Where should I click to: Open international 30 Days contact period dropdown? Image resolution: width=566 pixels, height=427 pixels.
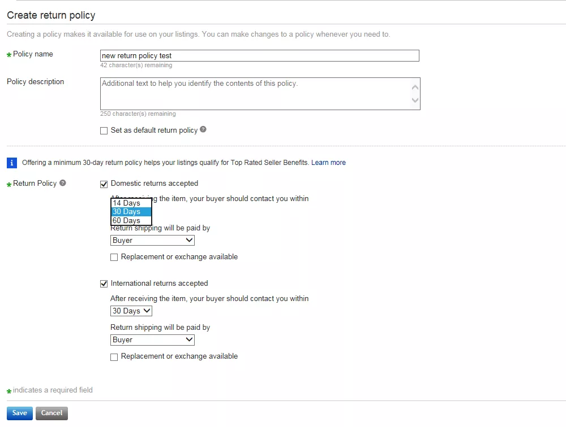[131, 311]
